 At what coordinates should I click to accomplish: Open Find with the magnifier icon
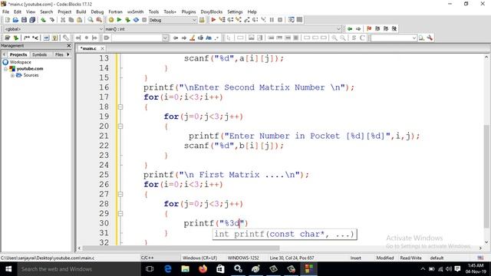click(91, 20)
